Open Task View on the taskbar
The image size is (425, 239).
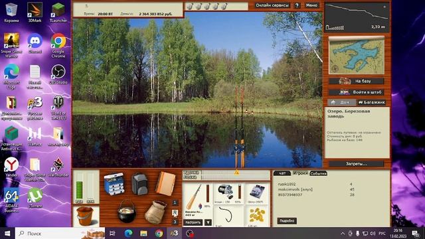[x=112, y=233]
